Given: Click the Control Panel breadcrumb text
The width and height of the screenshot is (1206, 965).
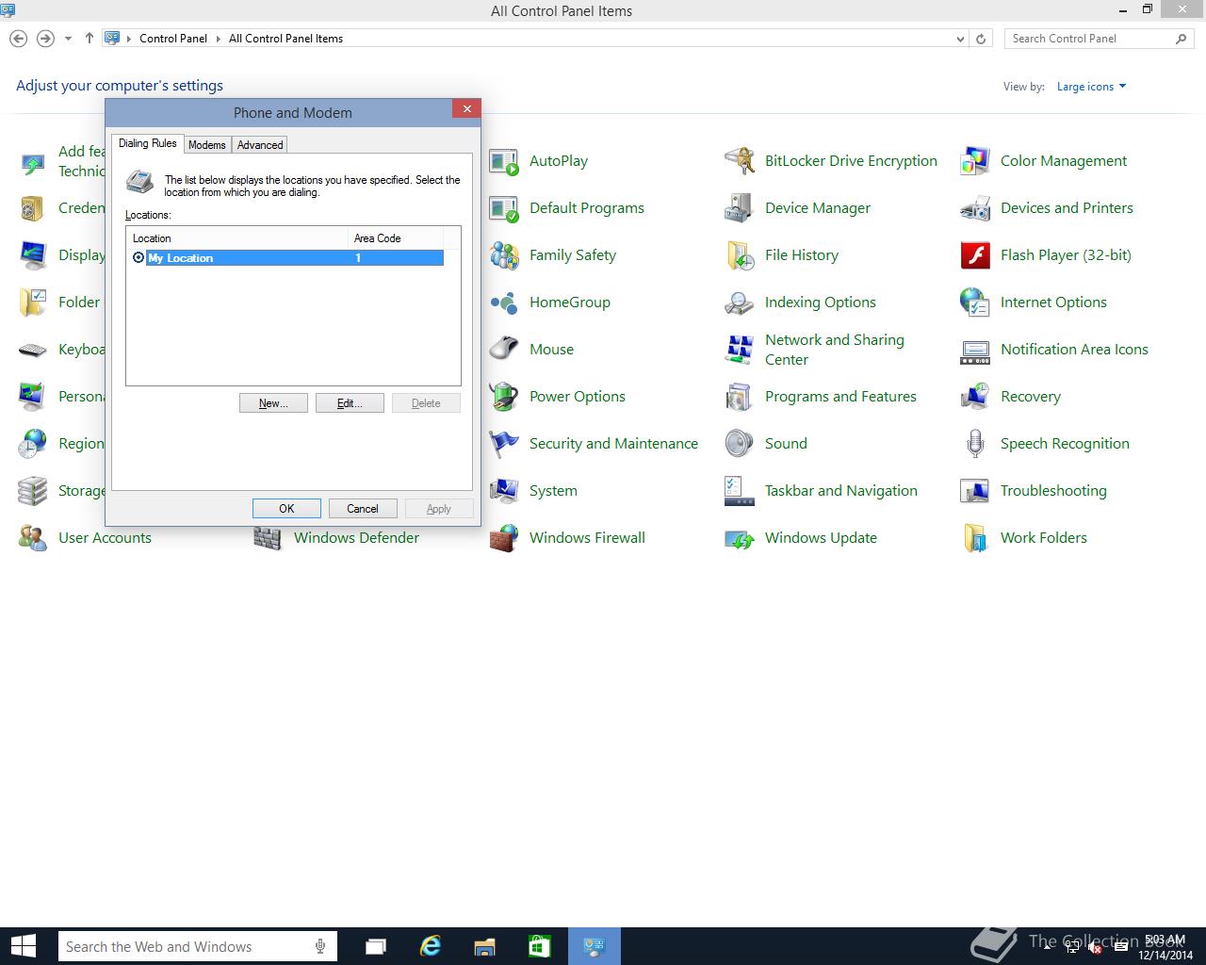Looking at the screenshot, I should tap(173, 39).
